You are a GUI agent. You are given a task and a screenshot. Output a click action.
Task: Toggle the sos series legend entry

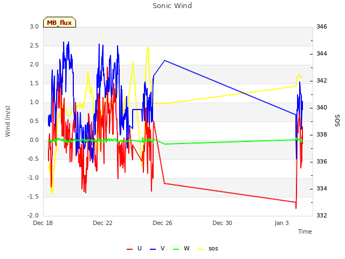pyautogui.click(x=208, y=249)
